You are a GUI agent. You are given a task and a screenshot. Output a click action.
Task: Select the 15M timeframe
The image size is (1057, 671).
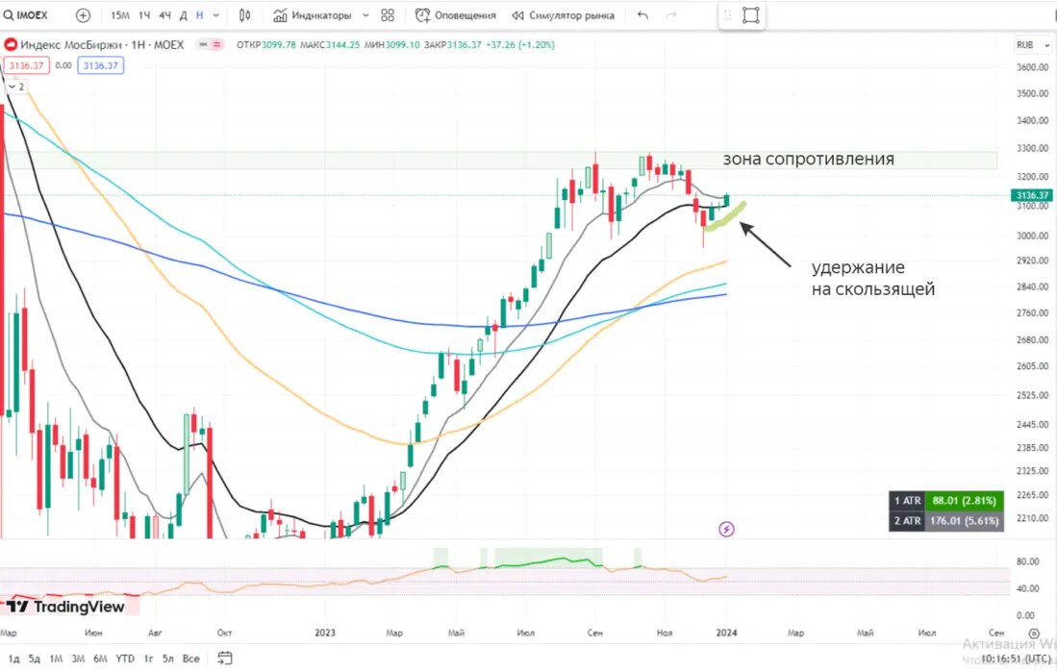(120, 14)
